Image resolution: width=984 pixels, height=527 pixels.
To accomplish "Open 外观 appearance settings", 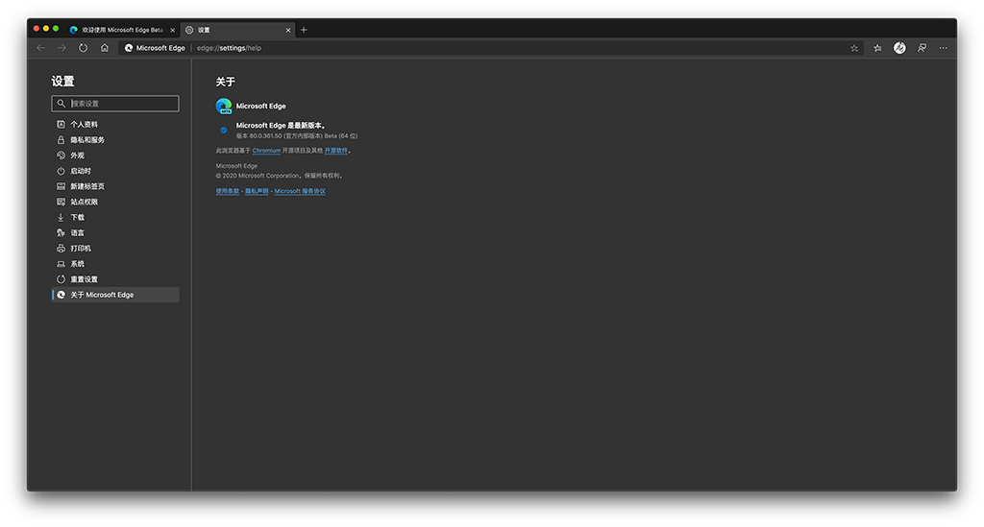I will [x=115, y=156].
